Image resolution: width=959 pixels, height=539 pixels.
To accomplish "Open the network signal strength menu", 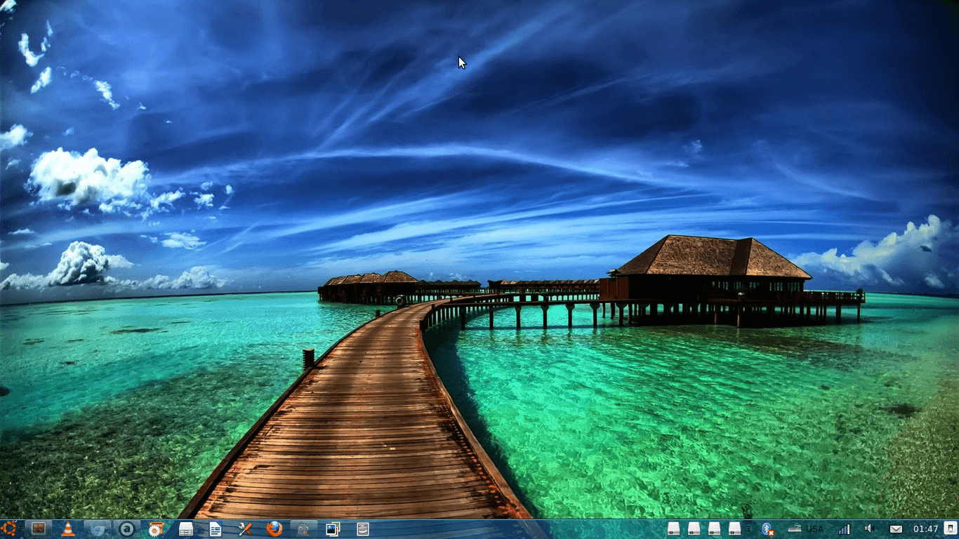I will pyautogui.click(x=845, y=529).
